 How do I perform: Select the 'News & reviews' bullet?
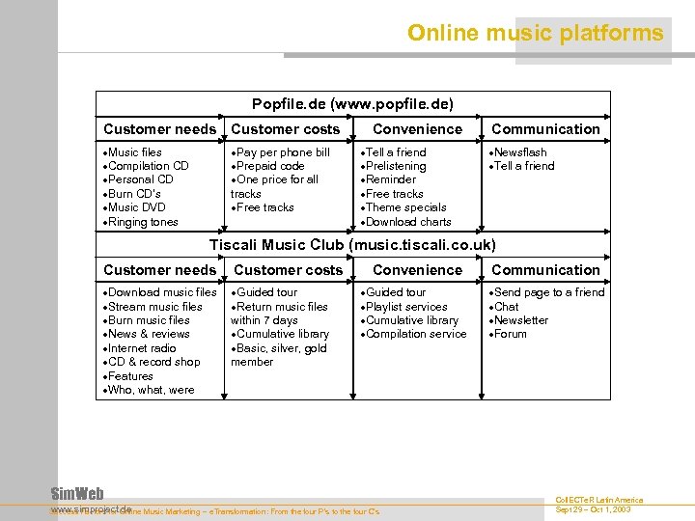(147, 334)
